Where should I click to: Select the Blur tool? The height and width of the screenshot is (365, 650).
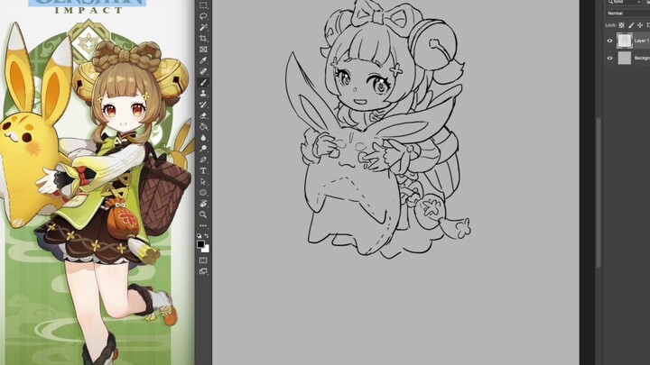coord(203,138)
